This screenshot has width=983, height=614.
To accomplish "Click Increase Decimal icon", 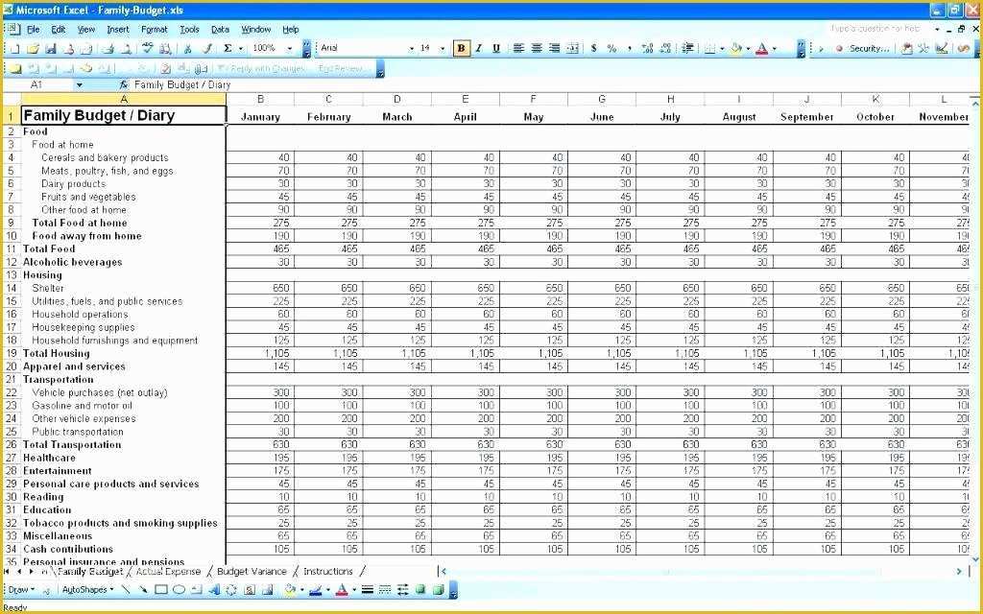I will tap(648, 48).
